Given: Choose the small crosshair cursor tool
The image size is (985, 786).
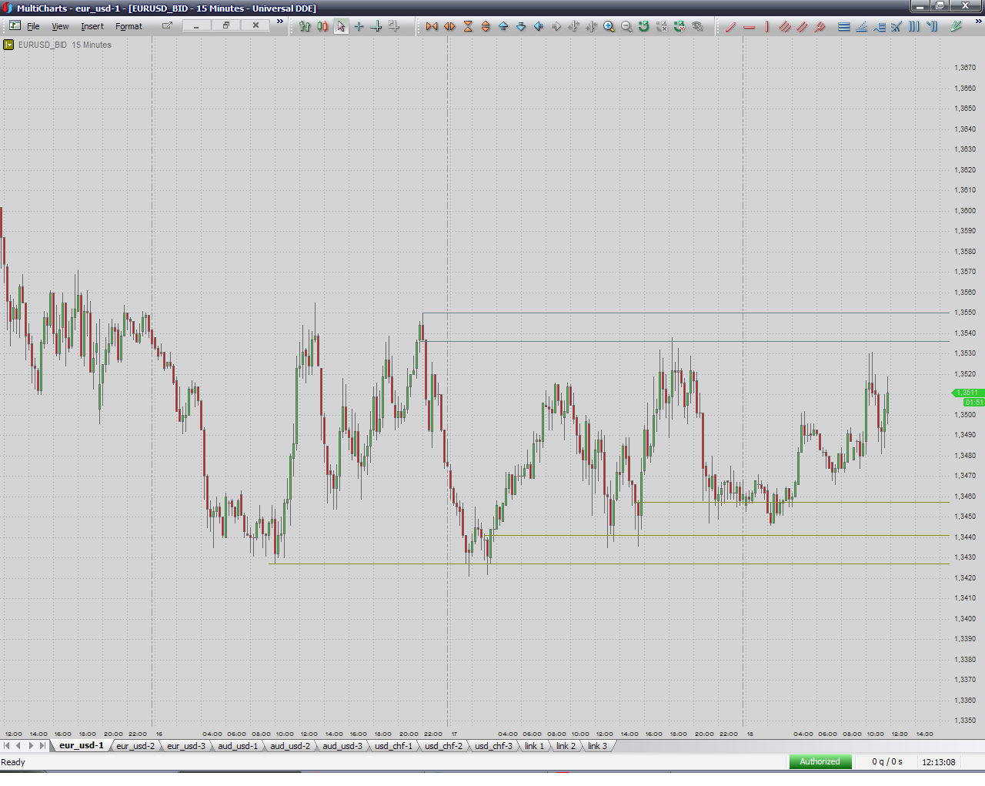Looking at the screenshot, I should click(359, 26).
